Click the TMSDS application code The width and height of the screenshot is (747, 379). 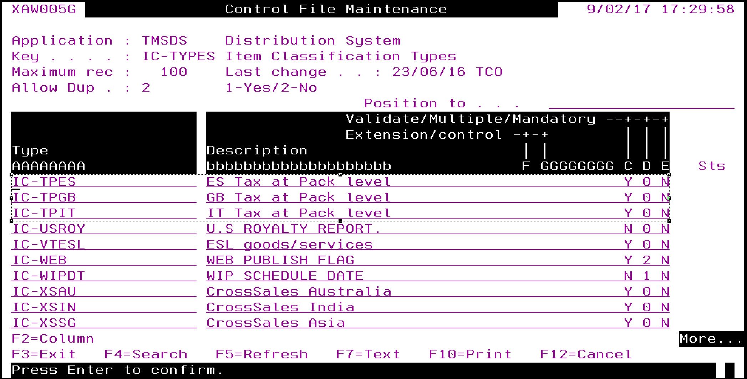[x=164, y=41]
